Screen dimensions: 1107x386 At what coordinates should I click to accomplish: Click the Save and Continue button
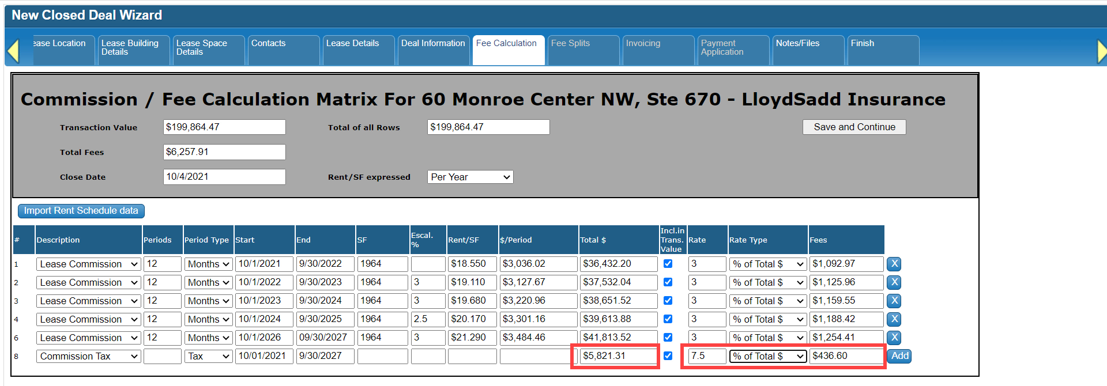(854, 127)
